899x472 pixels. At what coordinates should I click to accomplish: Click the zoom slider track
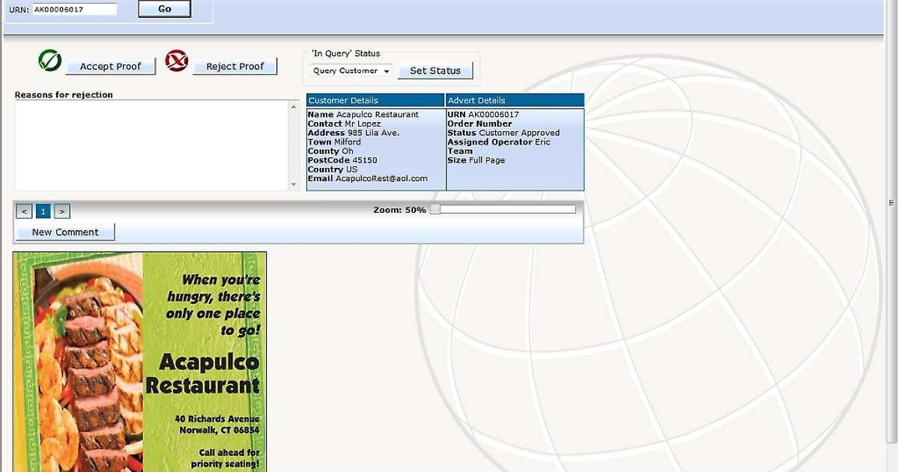click(x=508, y=210)
